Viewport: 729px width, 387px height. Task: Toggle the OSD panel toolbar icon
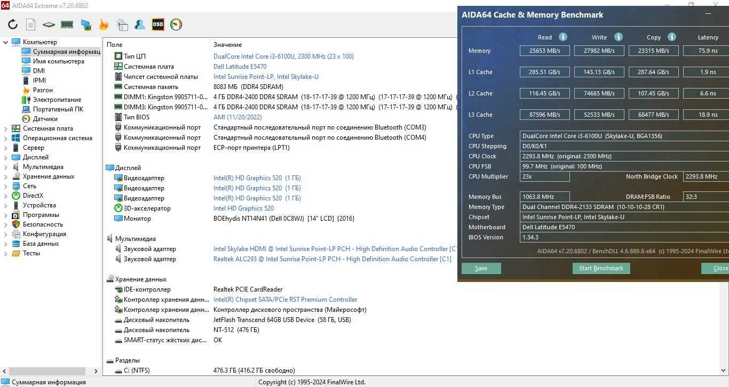pos(158,25)
